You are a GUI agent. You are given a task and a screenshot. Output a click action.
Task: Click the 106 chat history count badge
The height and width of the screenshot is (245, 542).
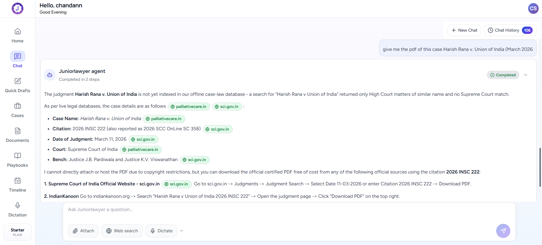point(527,30)
